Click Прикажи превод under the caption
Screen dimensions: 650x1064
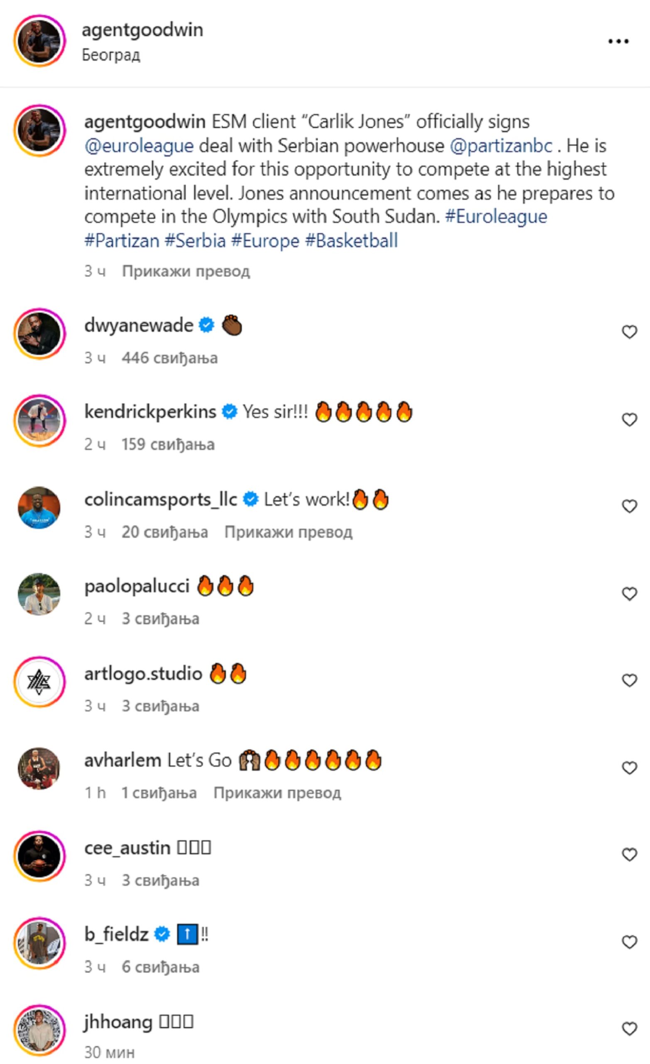pyautogui.click(x=186, y=271)
